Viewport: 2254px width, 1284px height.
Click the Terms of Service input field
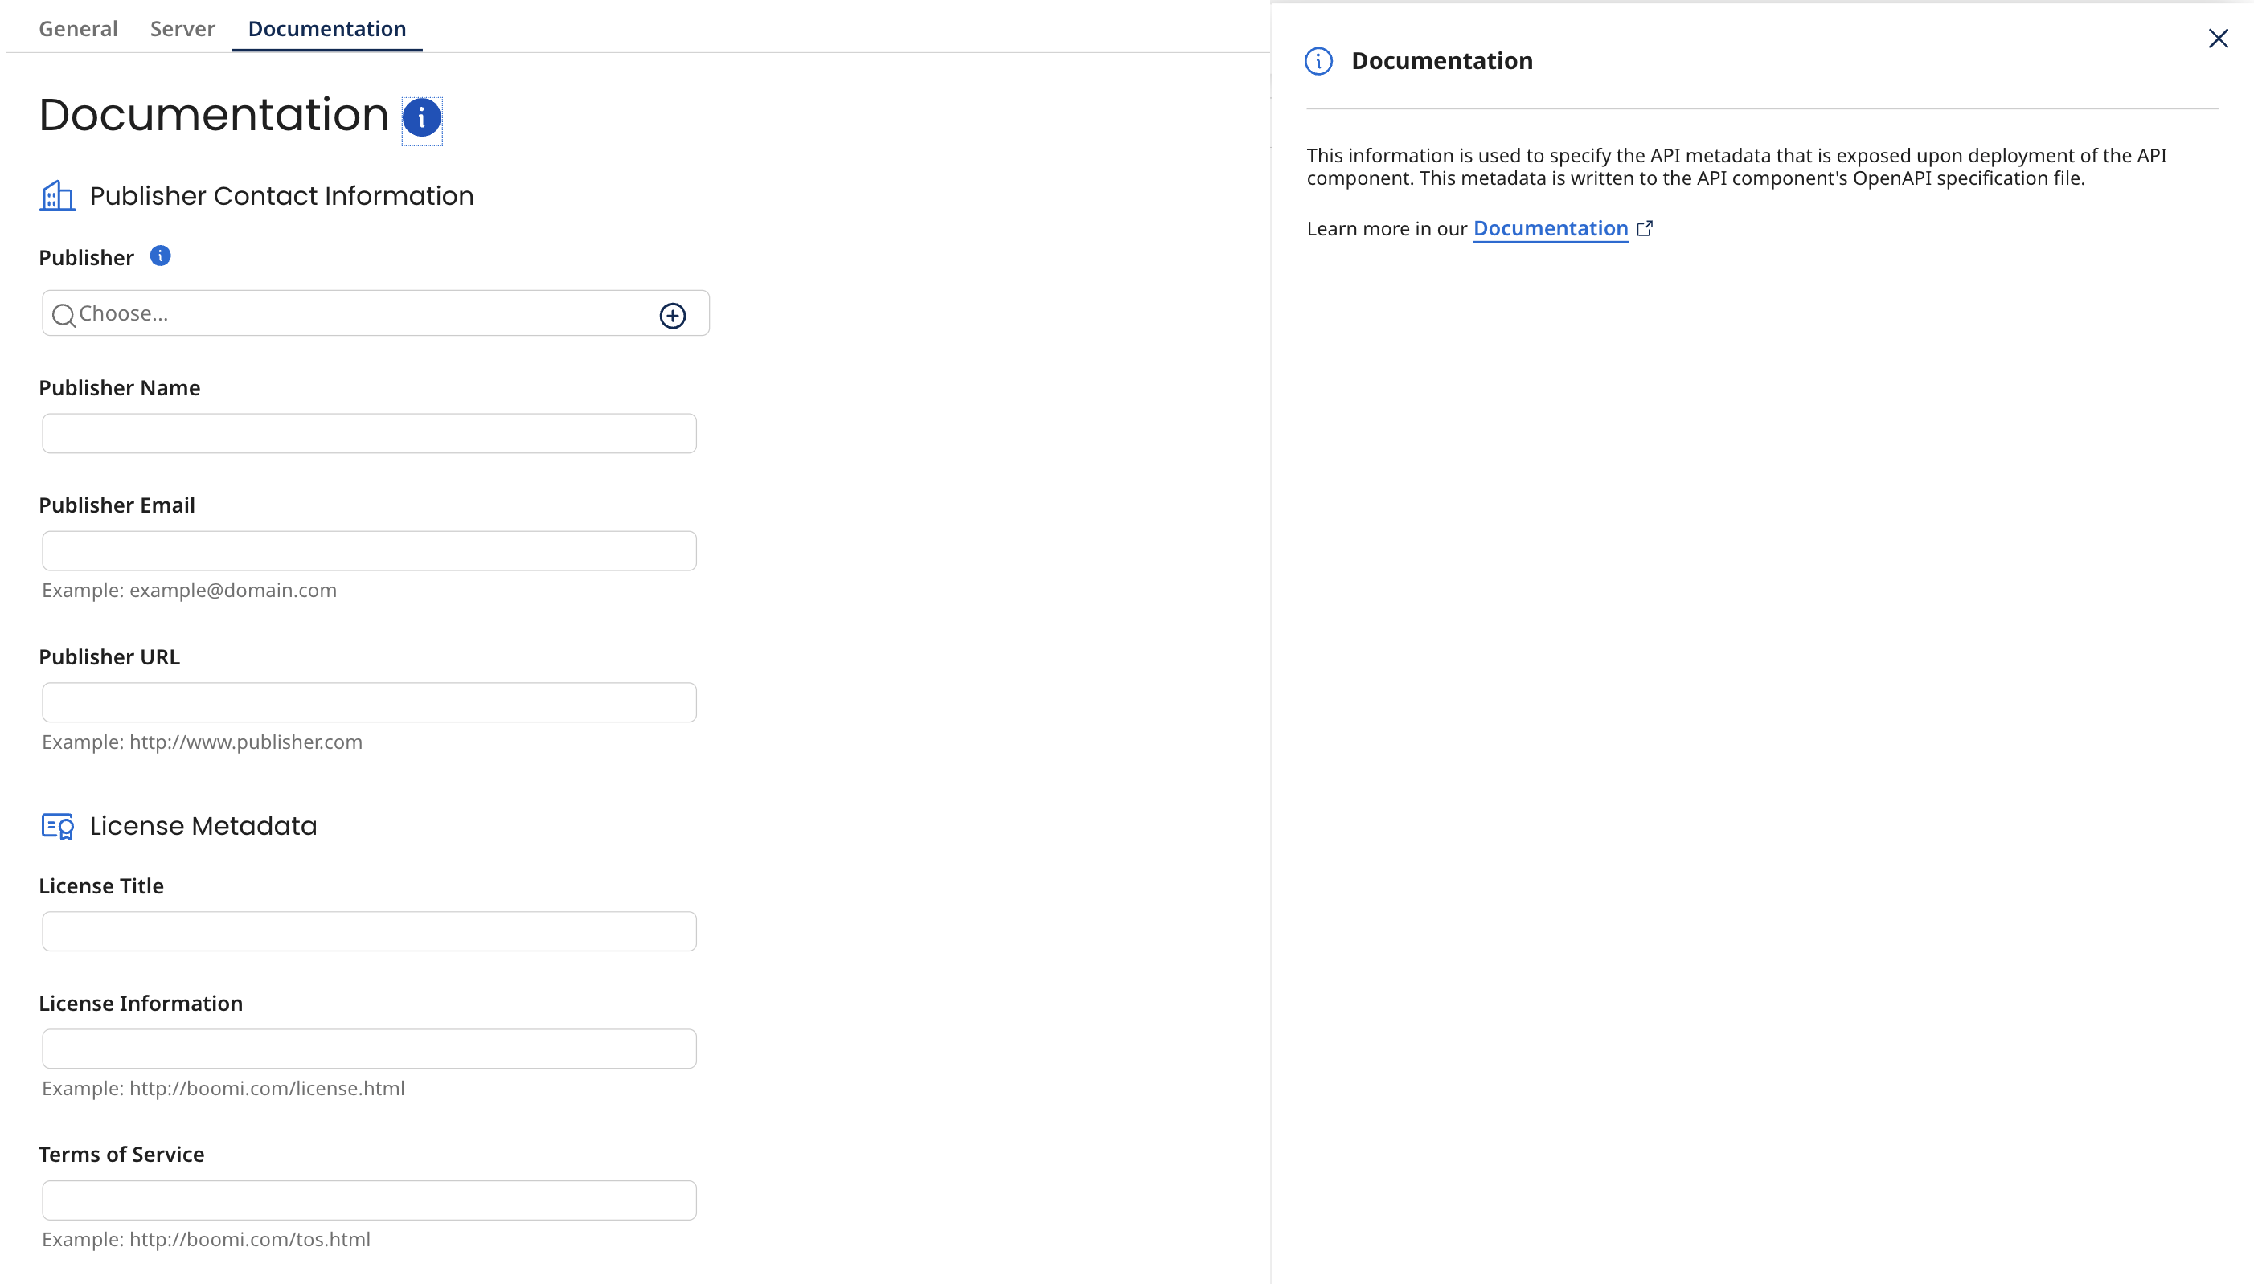tap(368, 1199)
